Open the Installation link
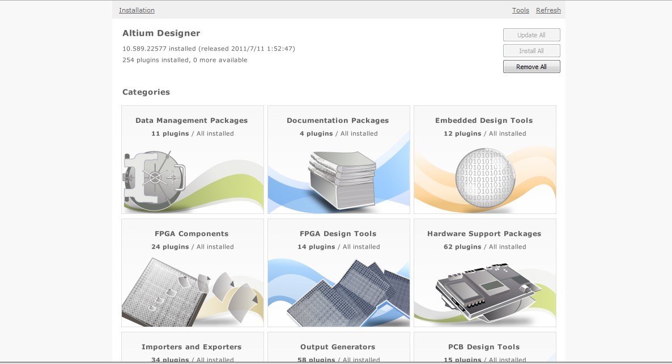The image size is (672, 364). (x=137, y=10)
